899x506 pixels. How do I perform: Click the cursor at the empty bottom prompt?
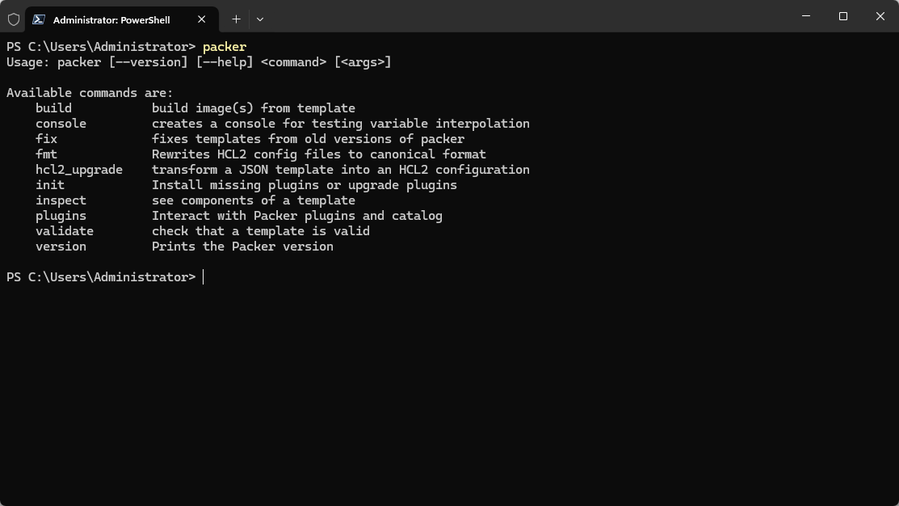pyautogui.click(x=204, y=277)
